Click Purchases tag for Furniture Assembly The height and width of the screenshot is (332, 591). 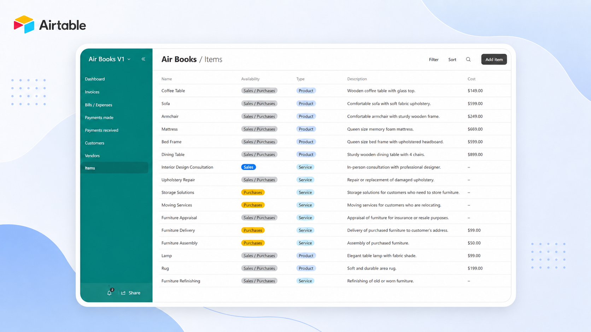[x=253, y=243]
